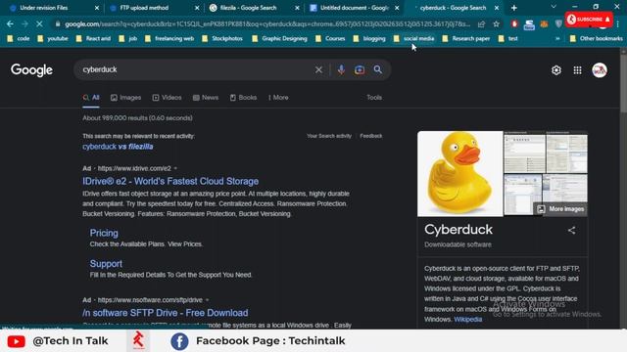Open freelancing web bookmark folder
The image size is (627, 352).
click(x=169, y=39)
